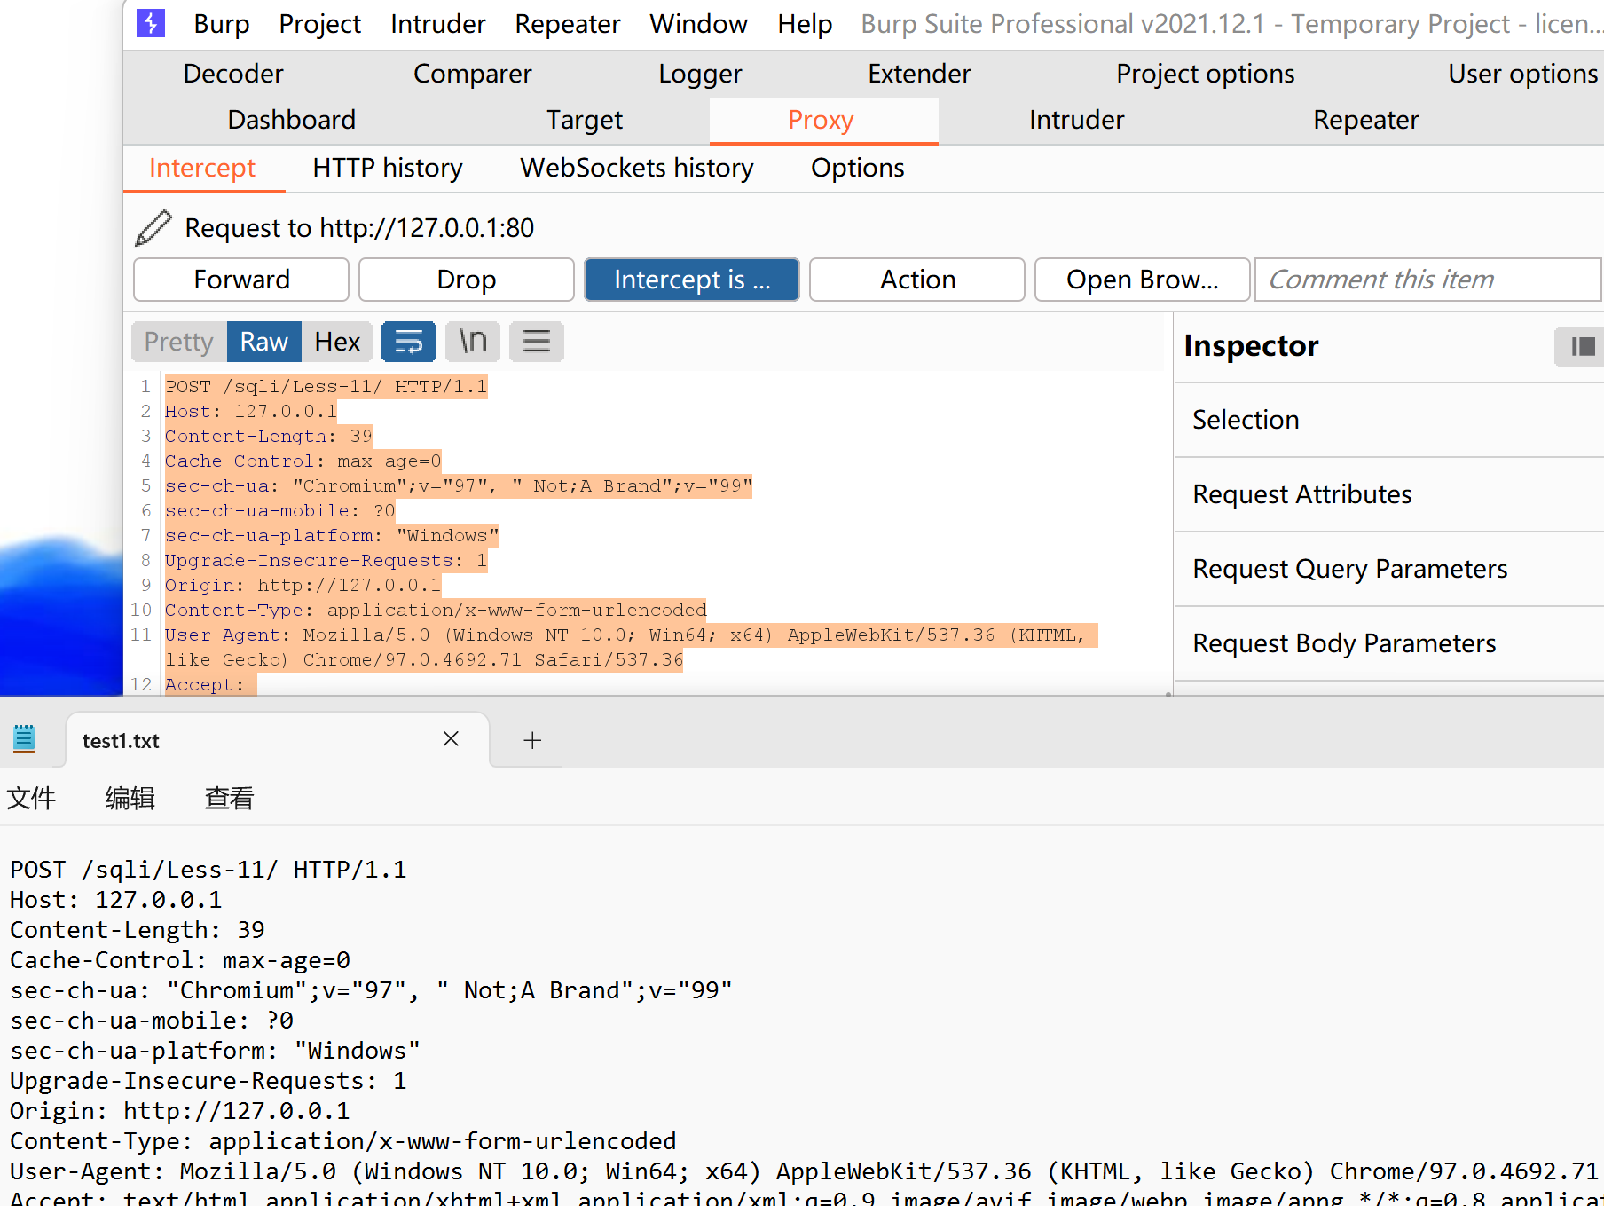Toggle the word wrap icon in editor toolbar
Screen dimensions: 1604x1206
(x=409, y=342)
